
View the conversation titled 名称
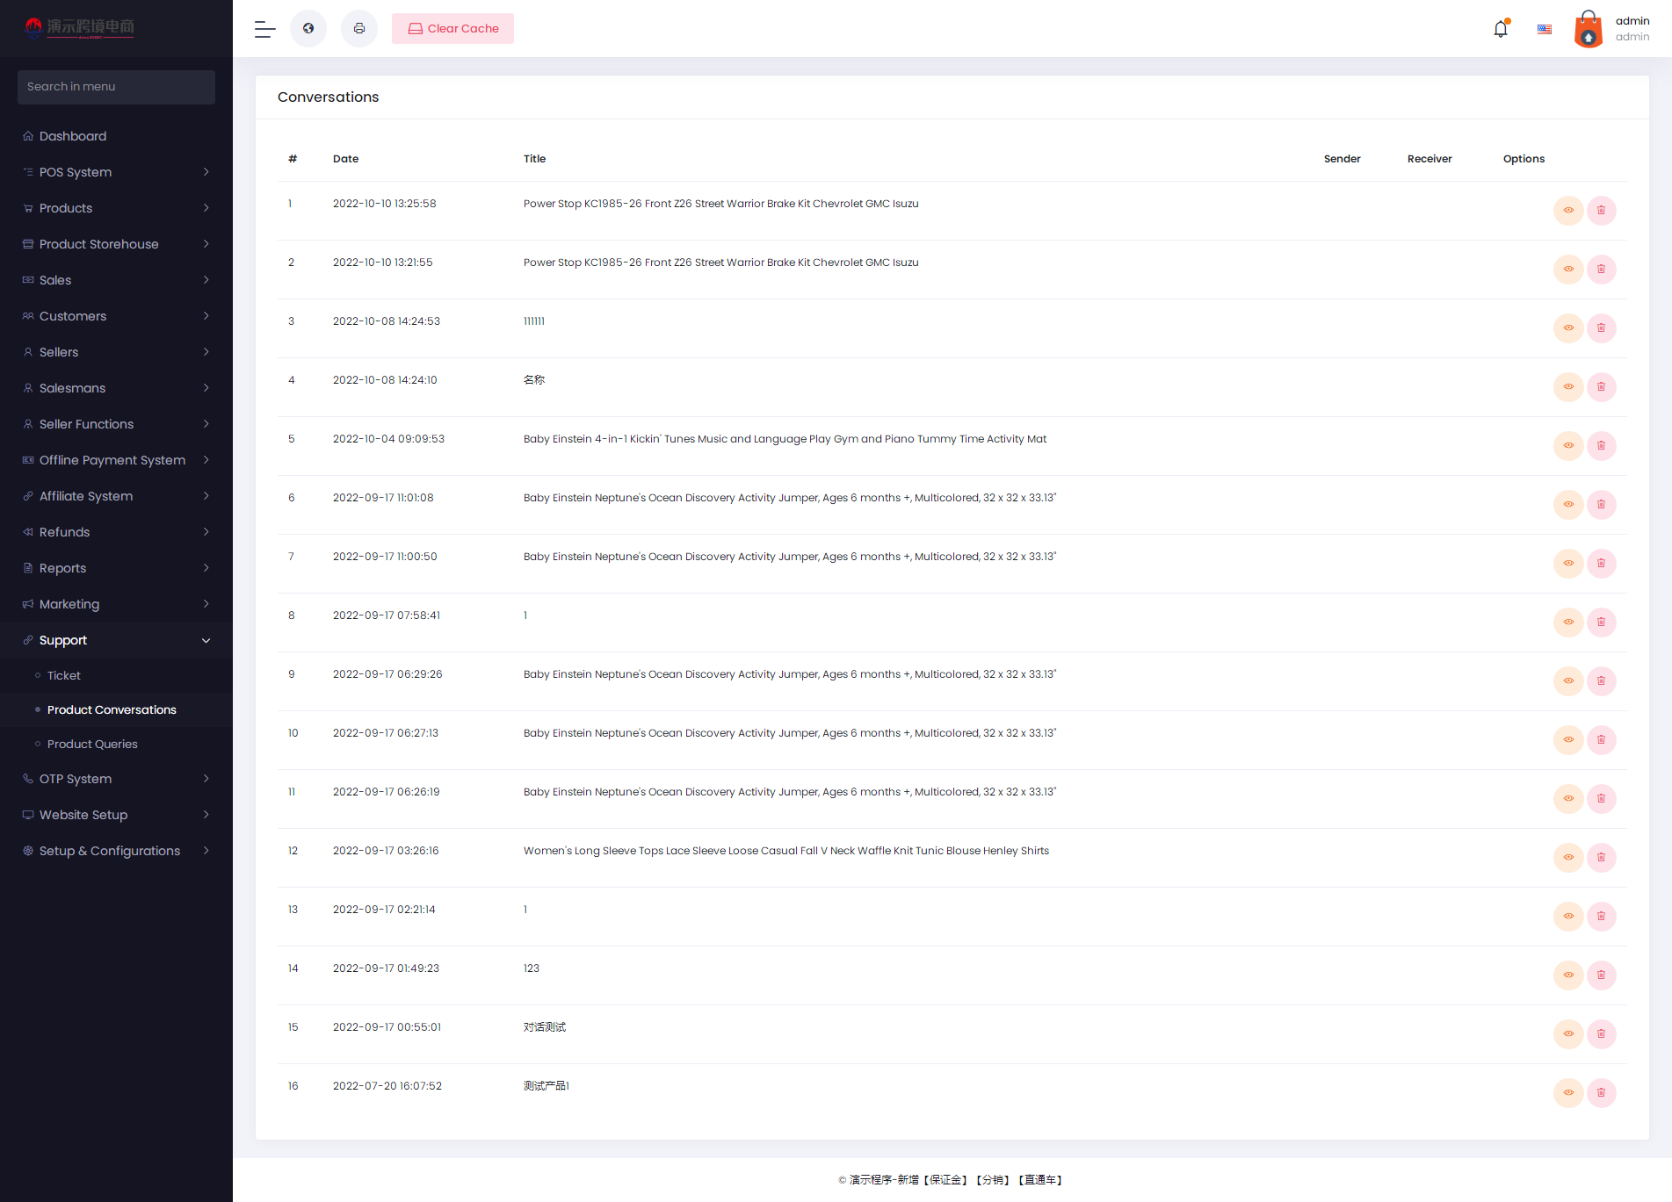pos(1568,387)
